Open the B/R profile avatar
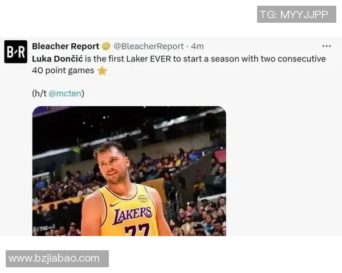This screenshot has width=342, height=273. pyautogui.click(x=16, y=52)
